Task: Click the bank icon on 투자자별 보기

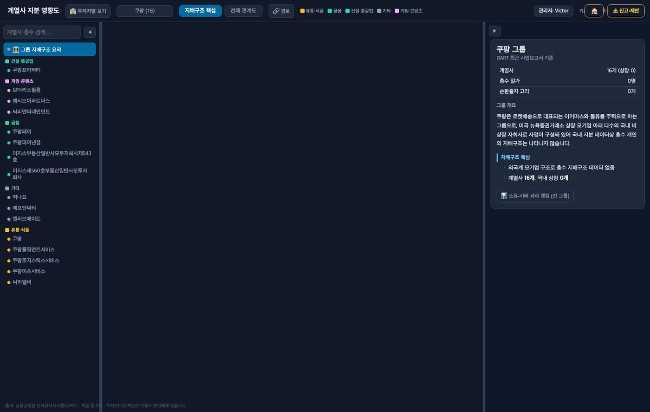Action: tap(73, 11)
